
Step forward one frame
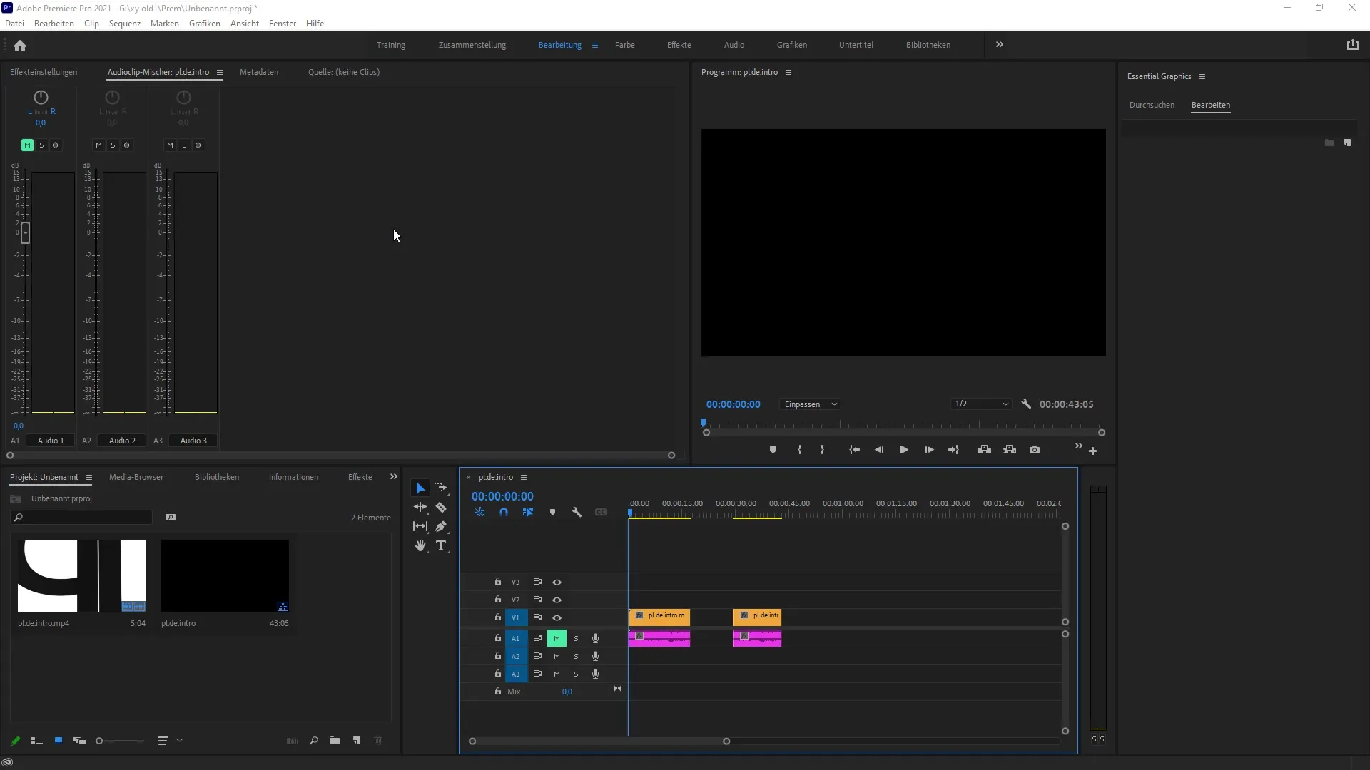click(x=929, y=450)
